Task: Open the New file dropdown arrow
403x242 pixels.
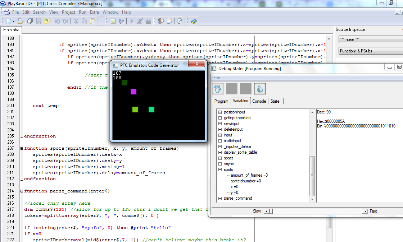Action: click(x=13, y=22)
